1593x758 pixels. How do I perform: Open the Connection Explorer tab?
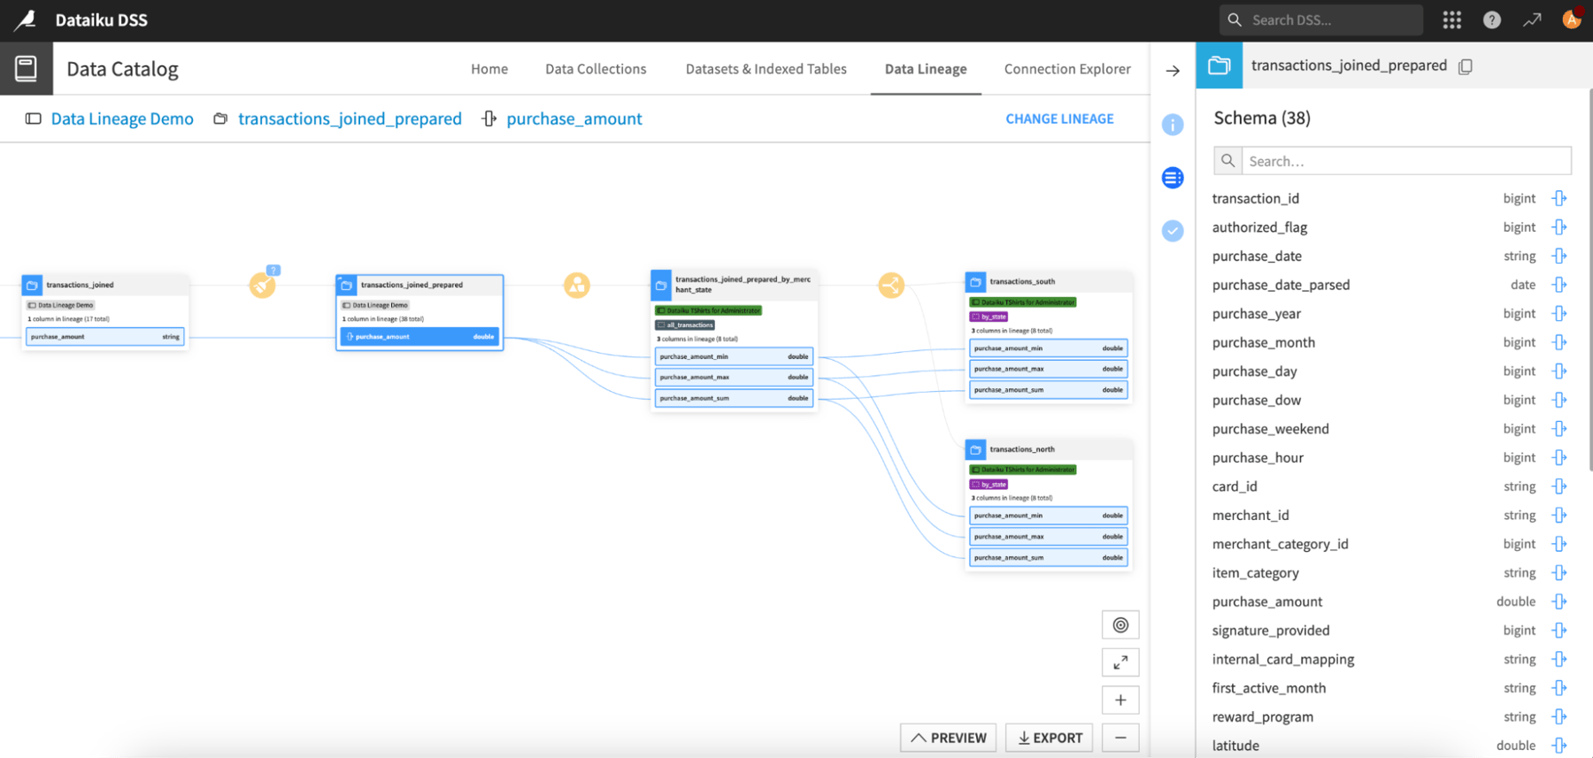coord(1067,69)
